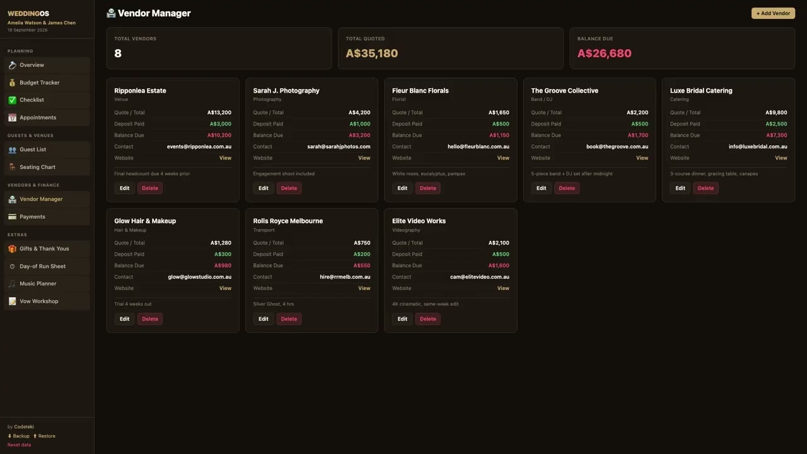
Task: Switch to Seating Chart
Action: (47, 167)
